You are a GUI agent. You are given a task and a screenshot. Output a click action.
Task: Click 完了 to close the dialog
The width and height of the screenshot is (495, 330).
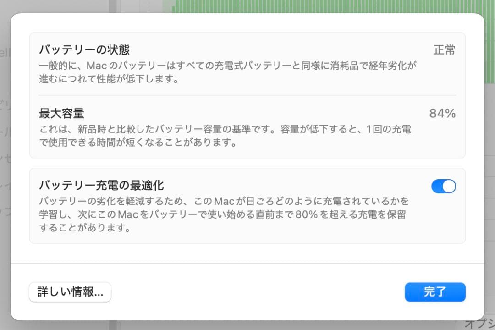[x=434, y=292]
